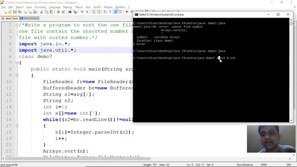Open the Language menu

55,7
